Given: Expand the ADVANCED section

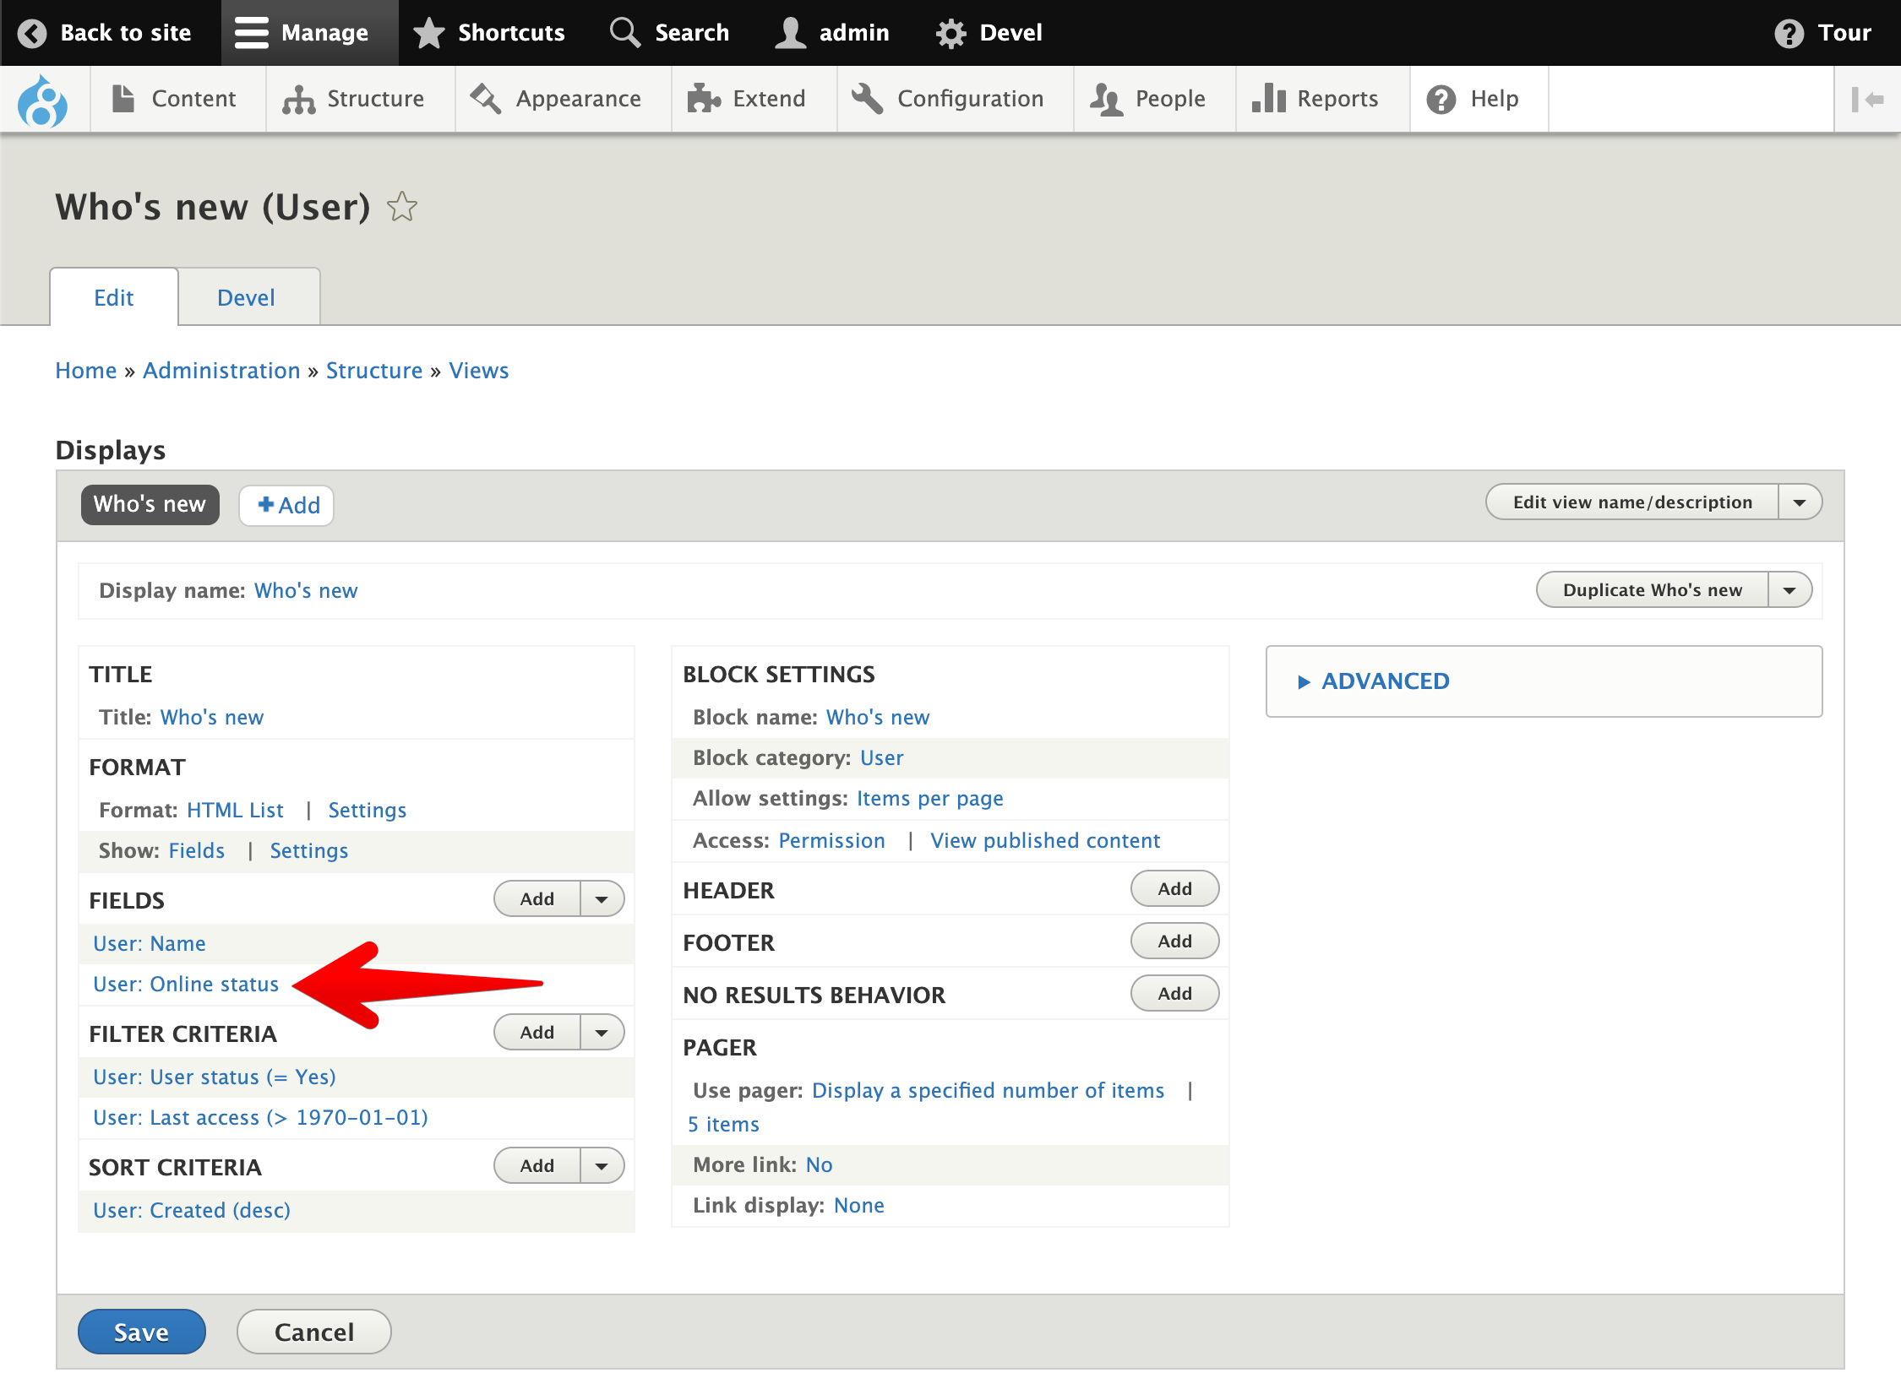Looking at the screenshot, I should 1383,680.
